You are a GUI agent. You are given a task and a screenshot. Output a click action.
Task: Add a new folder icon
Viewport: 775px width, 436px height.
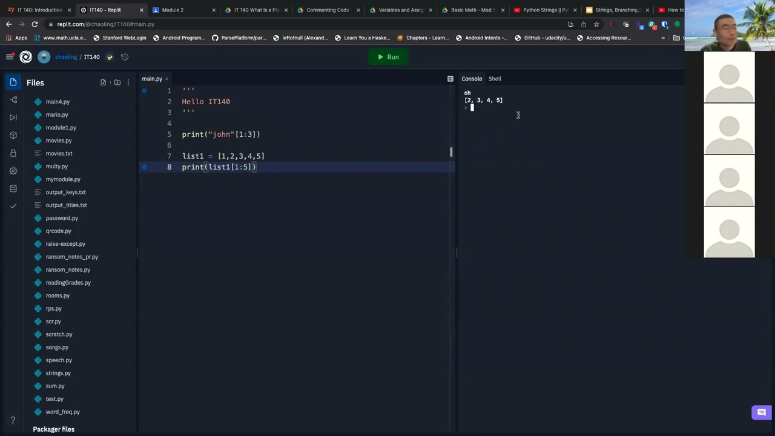(x=117, y=82)
